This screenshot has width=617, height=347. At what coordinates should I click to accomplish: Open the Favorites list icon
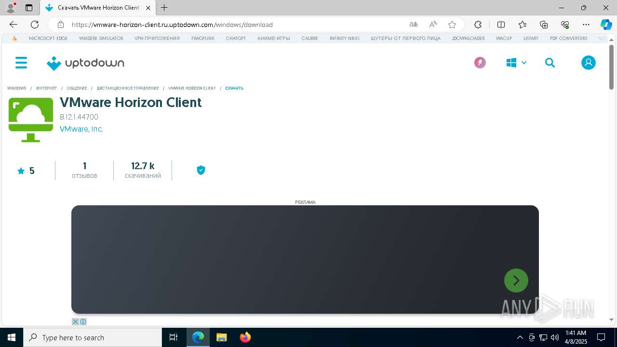click(523, 25)
